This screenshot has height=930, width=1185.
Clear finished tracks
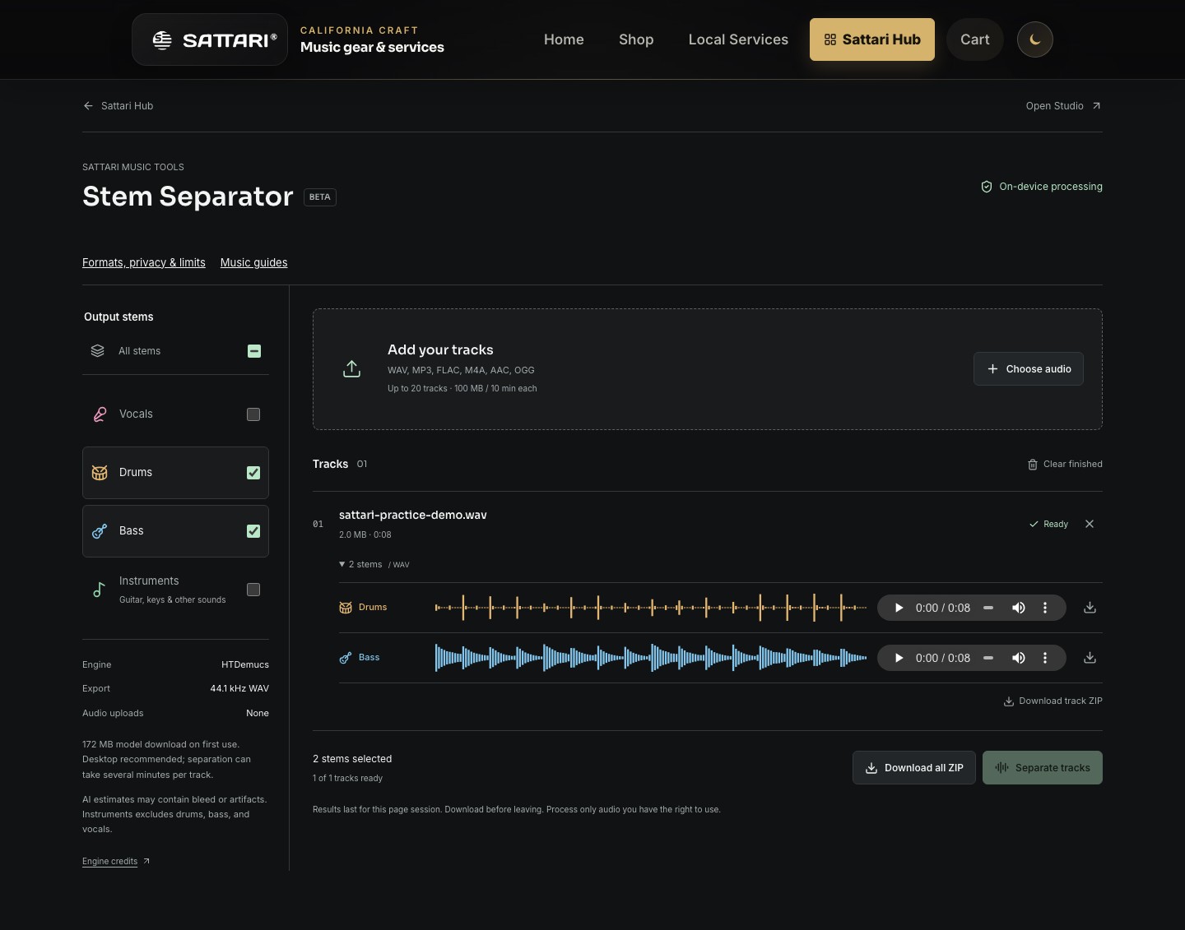pos(1065,465)
